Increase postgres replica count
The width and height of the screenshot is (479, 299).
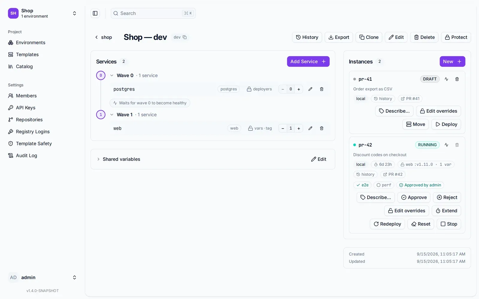[x=299, y=89]
